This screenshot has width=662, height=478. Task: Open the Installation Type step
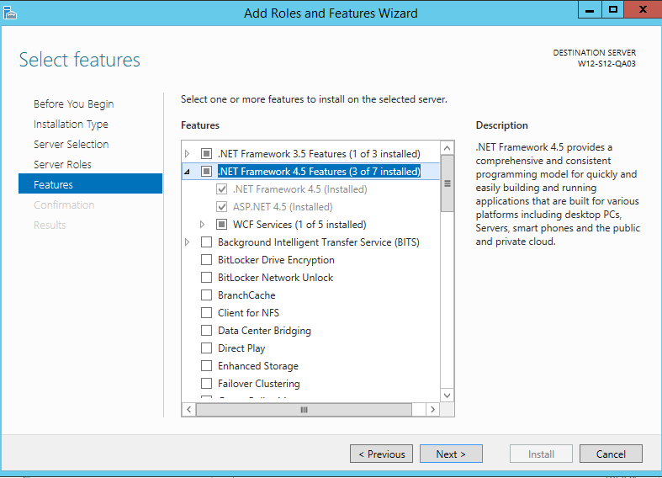click(71, 125)
